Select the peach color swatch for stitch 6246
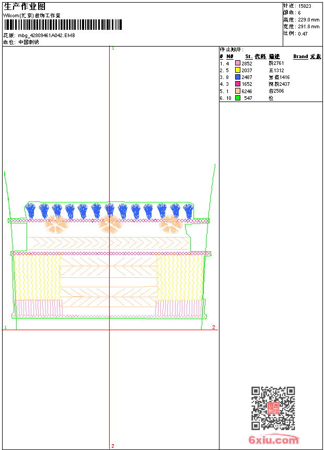 click(x=238, y=91)
